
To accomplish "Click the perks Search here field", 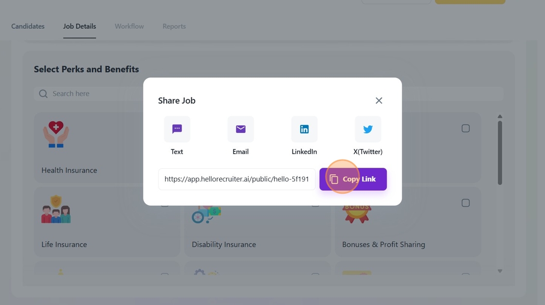I will pos(92,93).
